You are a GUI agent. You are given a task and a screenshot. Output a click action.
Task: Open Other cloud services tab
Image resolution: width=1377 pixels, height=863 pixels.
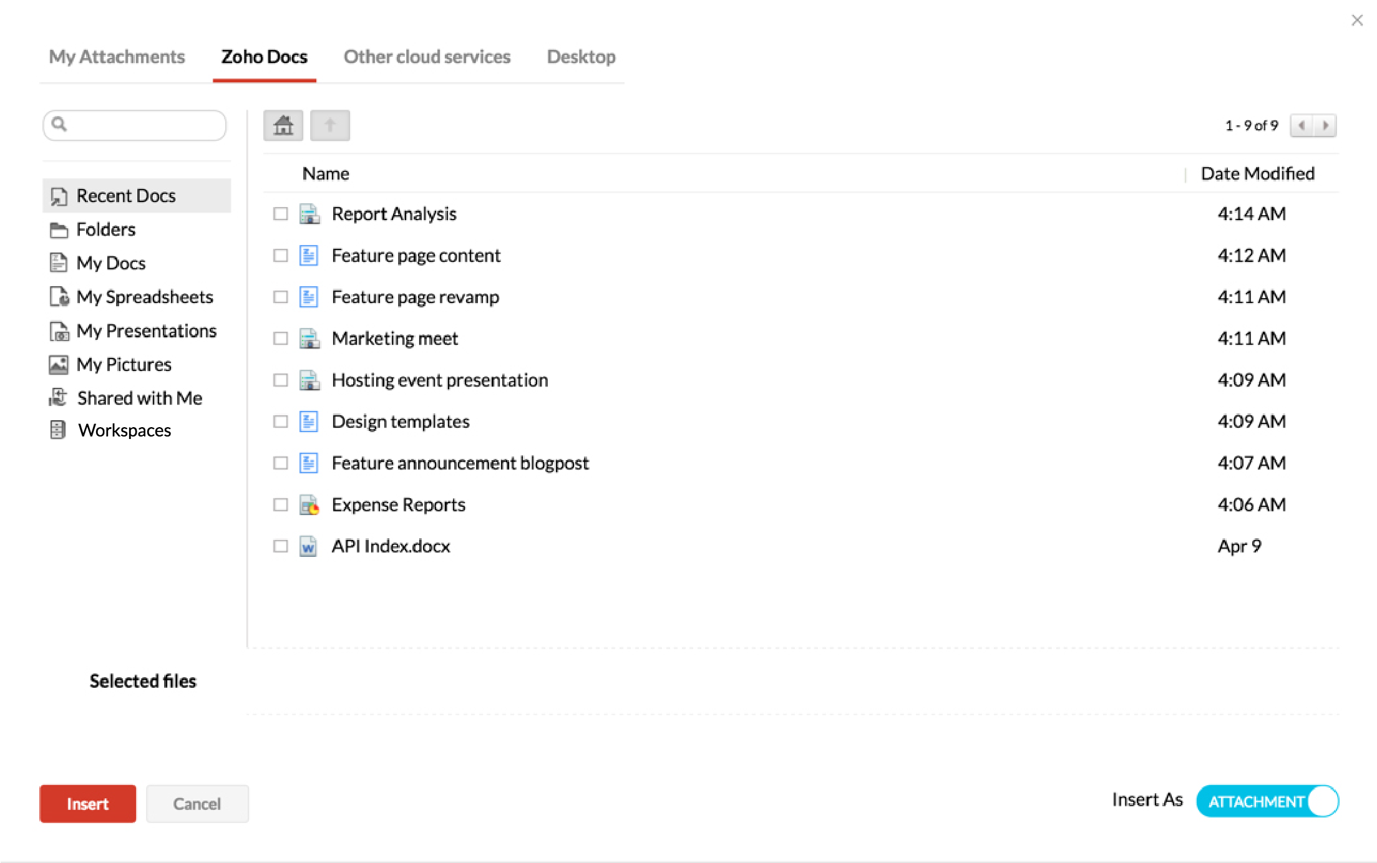427,57
